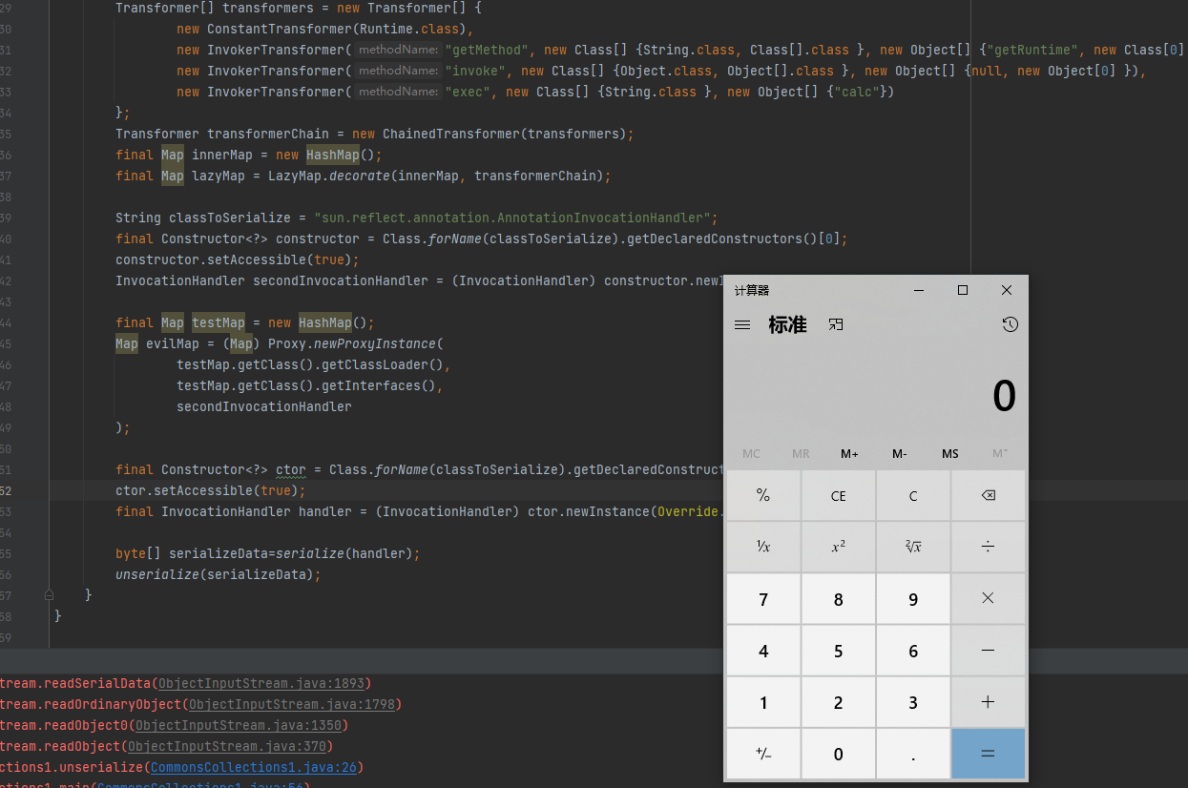The width and height of the screenshot is (1188, 788).
Task: Click the percent key in Calculator
Action: [763, 495]
